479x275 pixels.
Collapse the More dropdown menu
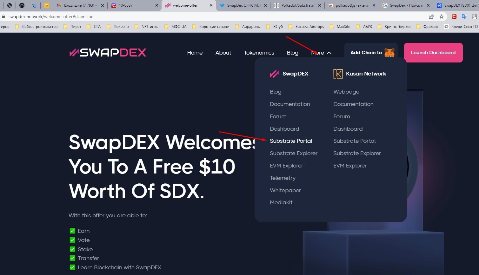321,53
